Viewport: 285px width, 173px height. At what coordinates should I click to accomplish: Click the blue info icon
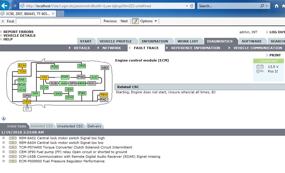(x=3, y=118)
